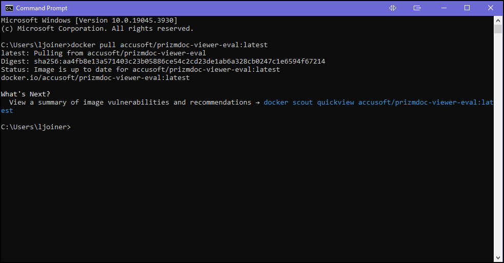Click the scrollbar up arrow

(498, 20)
